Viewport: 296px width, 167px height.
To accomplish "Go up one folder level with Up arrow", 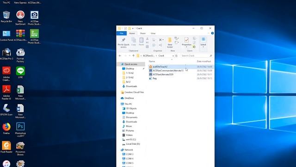I will [134, 56].
